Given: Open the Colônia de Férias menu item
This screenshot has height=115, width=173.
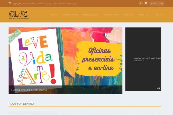Looking at the screenshot, I should 111,15.
